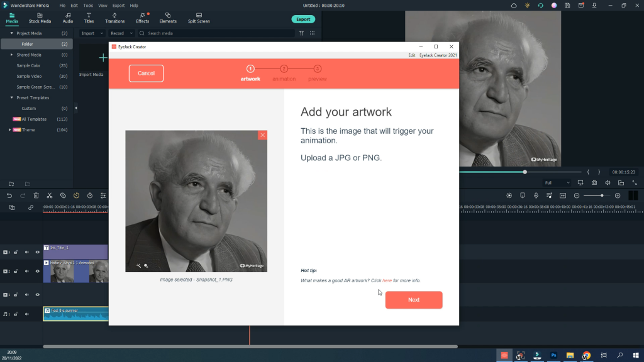This screenshot has height=362, width=644.
Task: Click the timeline zoom slider handle
Action: [602, 196]
